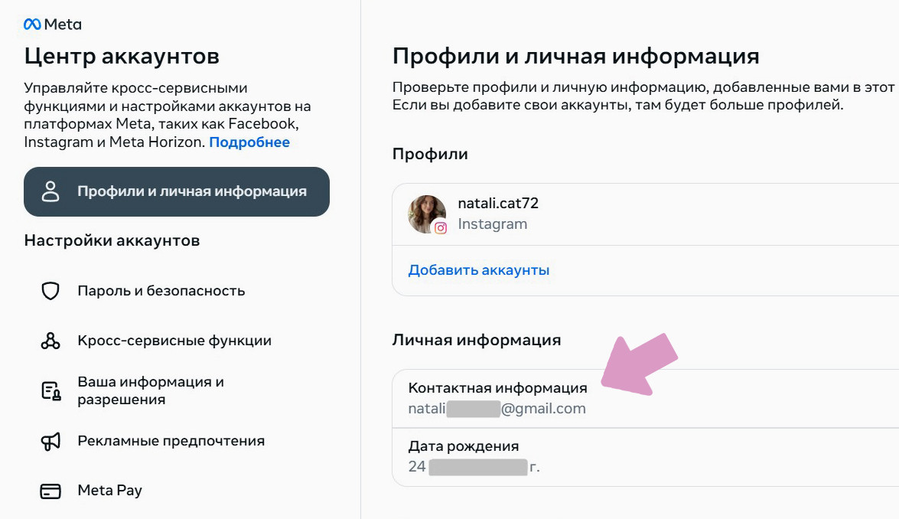The width and height of the screenshot is (899, 519).
Task: Open Meta Pay settings
Action: pyautogui.click(x=109, y=490)
